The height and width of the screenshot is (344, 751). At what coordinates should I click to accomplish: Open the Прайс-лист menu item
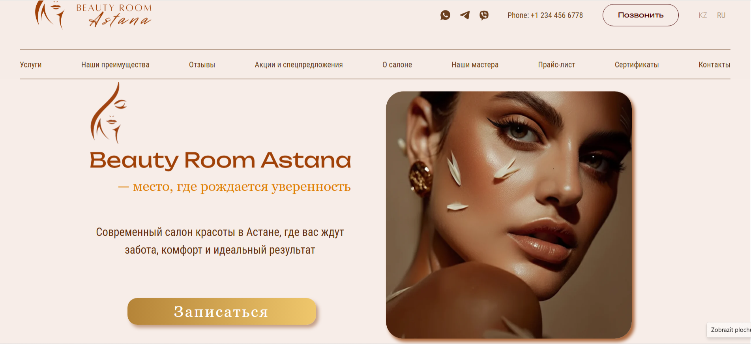point(556,65)
